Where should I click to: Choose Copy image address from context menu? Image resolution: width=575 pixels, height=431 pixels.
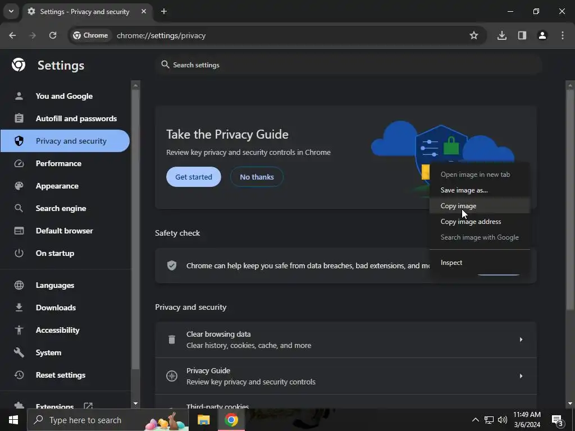tap(480, 222)
